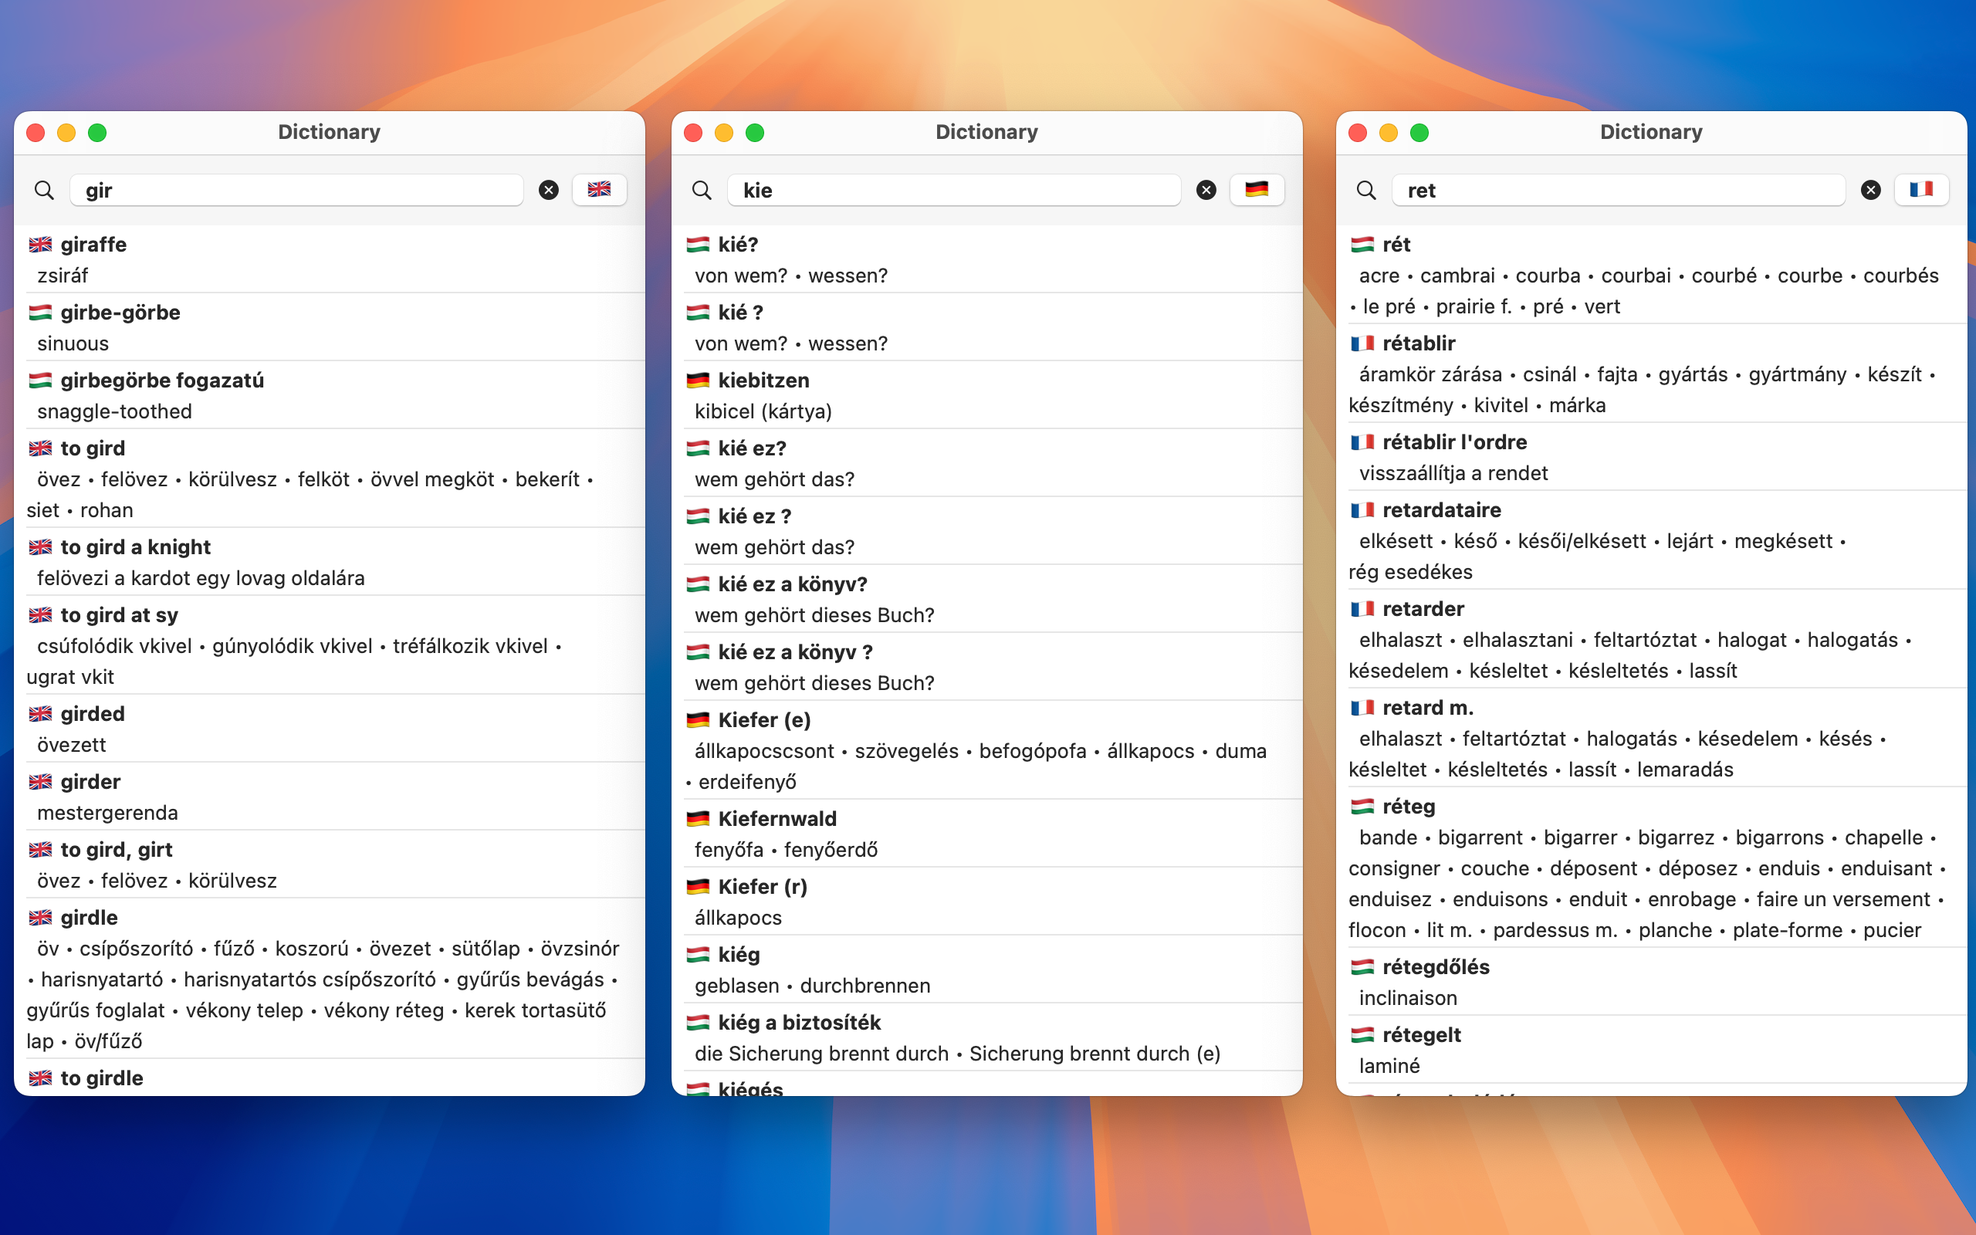
Task: Click the German flag beside 'Kiefer (r)'
Action: [697, 886]
